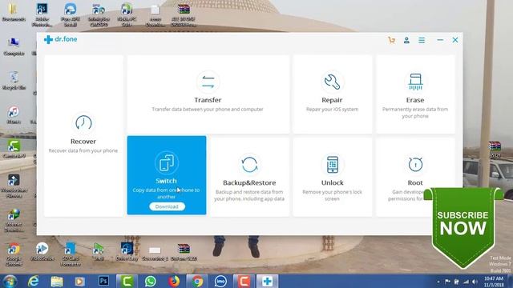This screenshot has height=288, width=513.
Task: Click Download button under Switch
Action: 167,206
